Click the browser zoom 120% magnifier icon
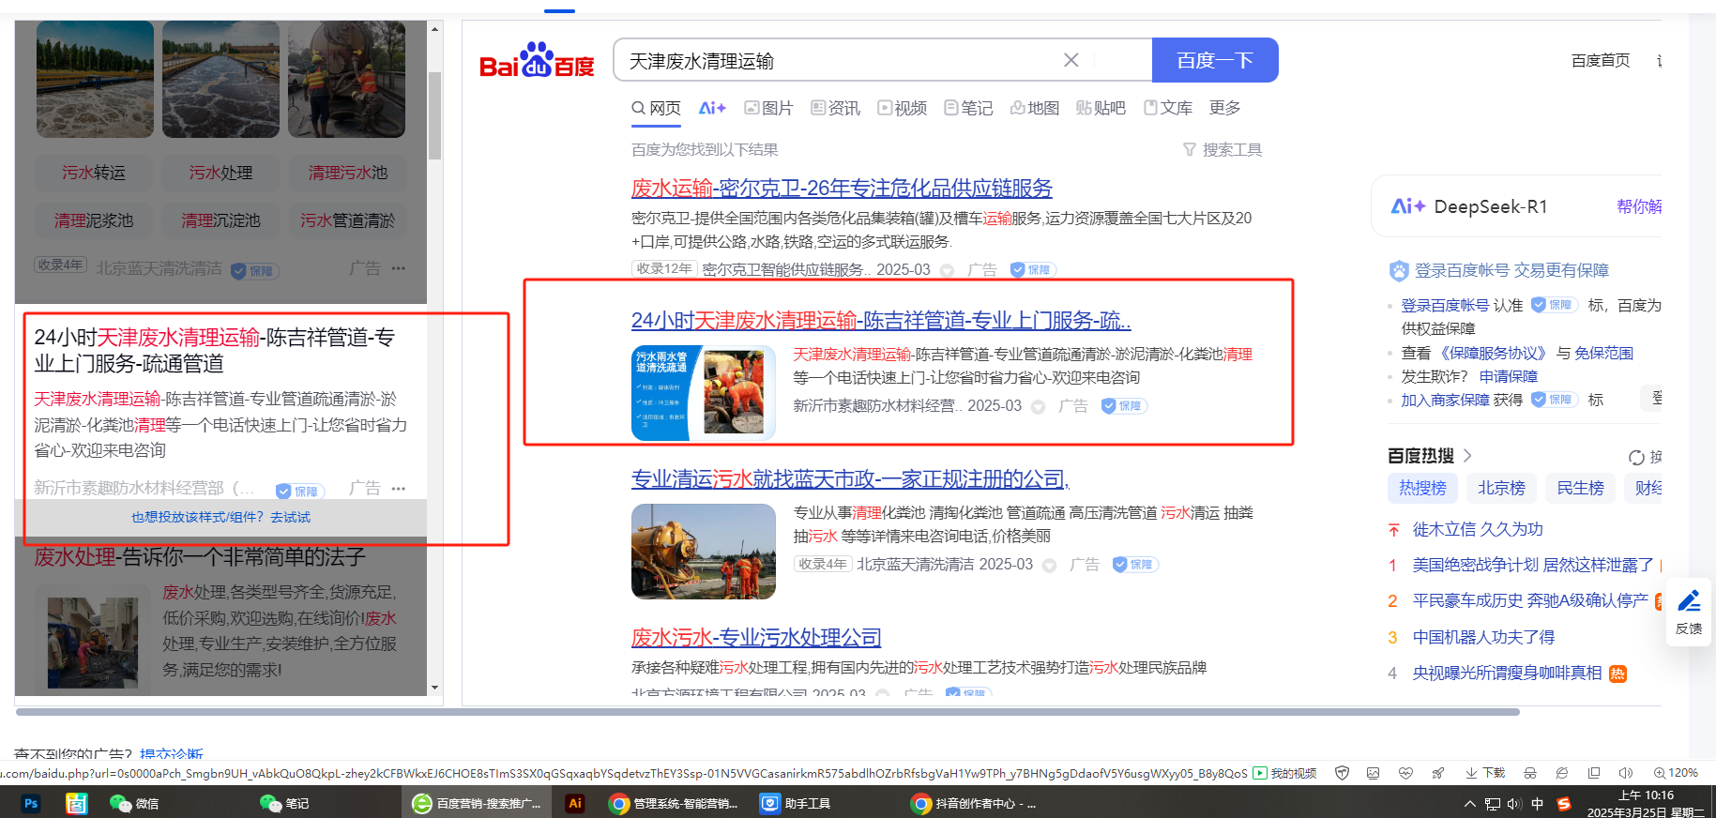1716x818 pixels. click(1660, 773)
